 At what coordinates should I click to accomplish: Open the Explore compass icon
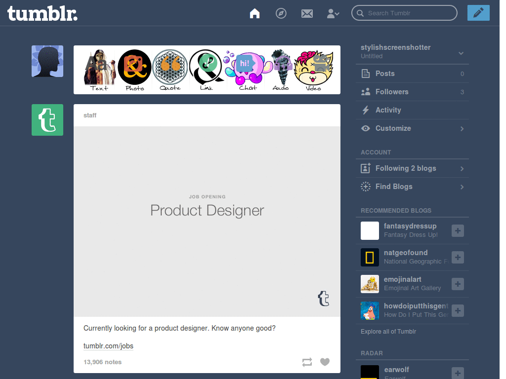281,13
